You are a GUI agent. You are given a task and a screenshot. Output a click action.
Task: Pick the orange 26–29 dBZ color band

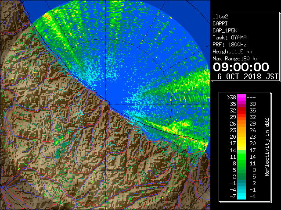pos(241,123)
